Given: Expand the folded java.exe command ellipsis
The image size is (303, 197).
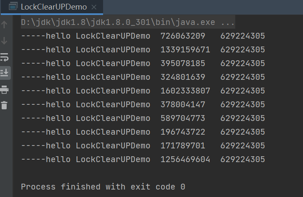Looking at the screenshot, I should [x=229, y=22].
